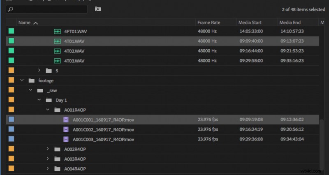Select the 4FT01.WAV file name
The width and height of the screenshot is (329, 175).
pyautogui.click(x=76, y=32)
